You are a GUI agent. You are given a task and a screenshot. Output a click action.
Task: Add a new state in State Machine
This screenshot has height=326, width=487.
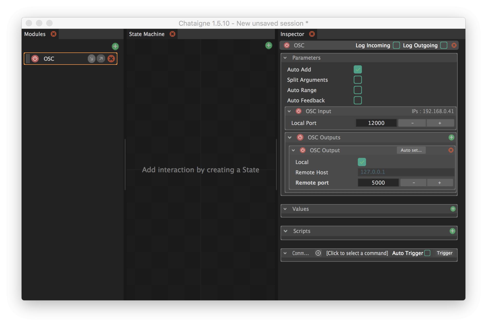(268, 46)
